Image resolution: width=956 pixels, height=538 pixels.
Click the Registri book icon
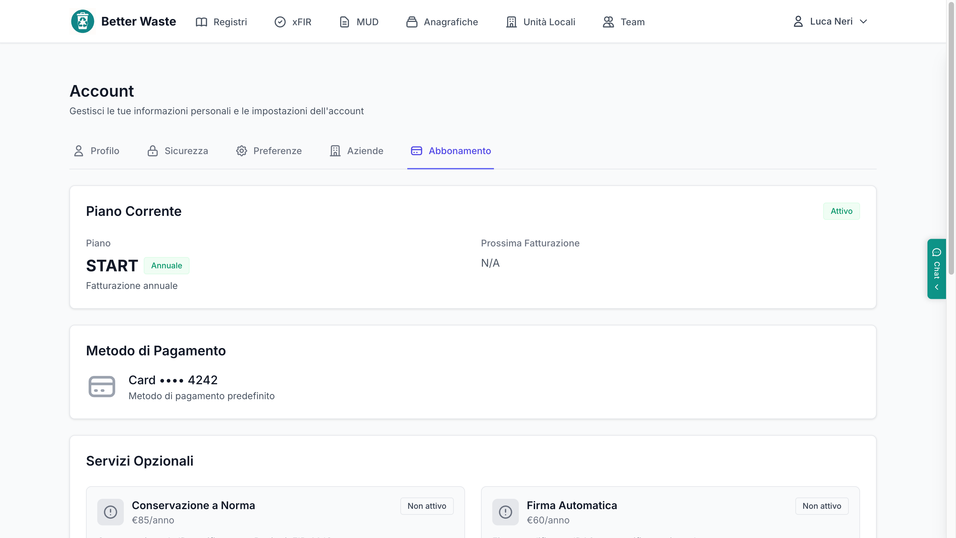201,22
